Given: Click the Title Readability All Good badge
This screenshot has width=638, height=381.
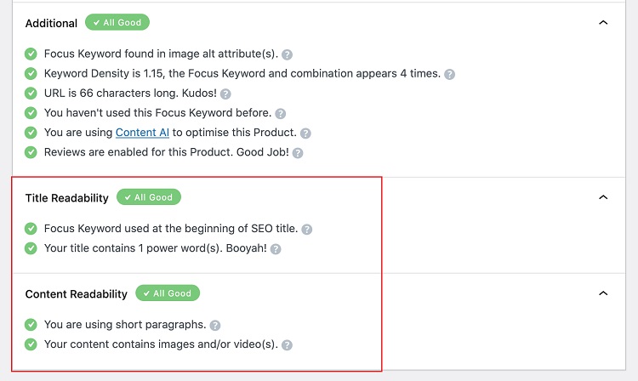Looking at the screenshot, I should pyautogui.click(x=149, y=197).
